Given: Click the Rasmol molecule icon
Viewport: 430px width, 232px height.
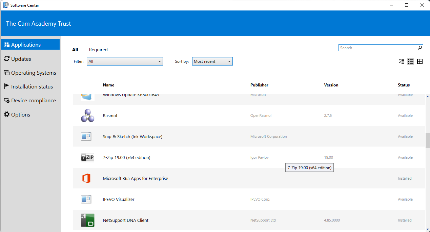Looking at the screenshot, I should (88, 115).
